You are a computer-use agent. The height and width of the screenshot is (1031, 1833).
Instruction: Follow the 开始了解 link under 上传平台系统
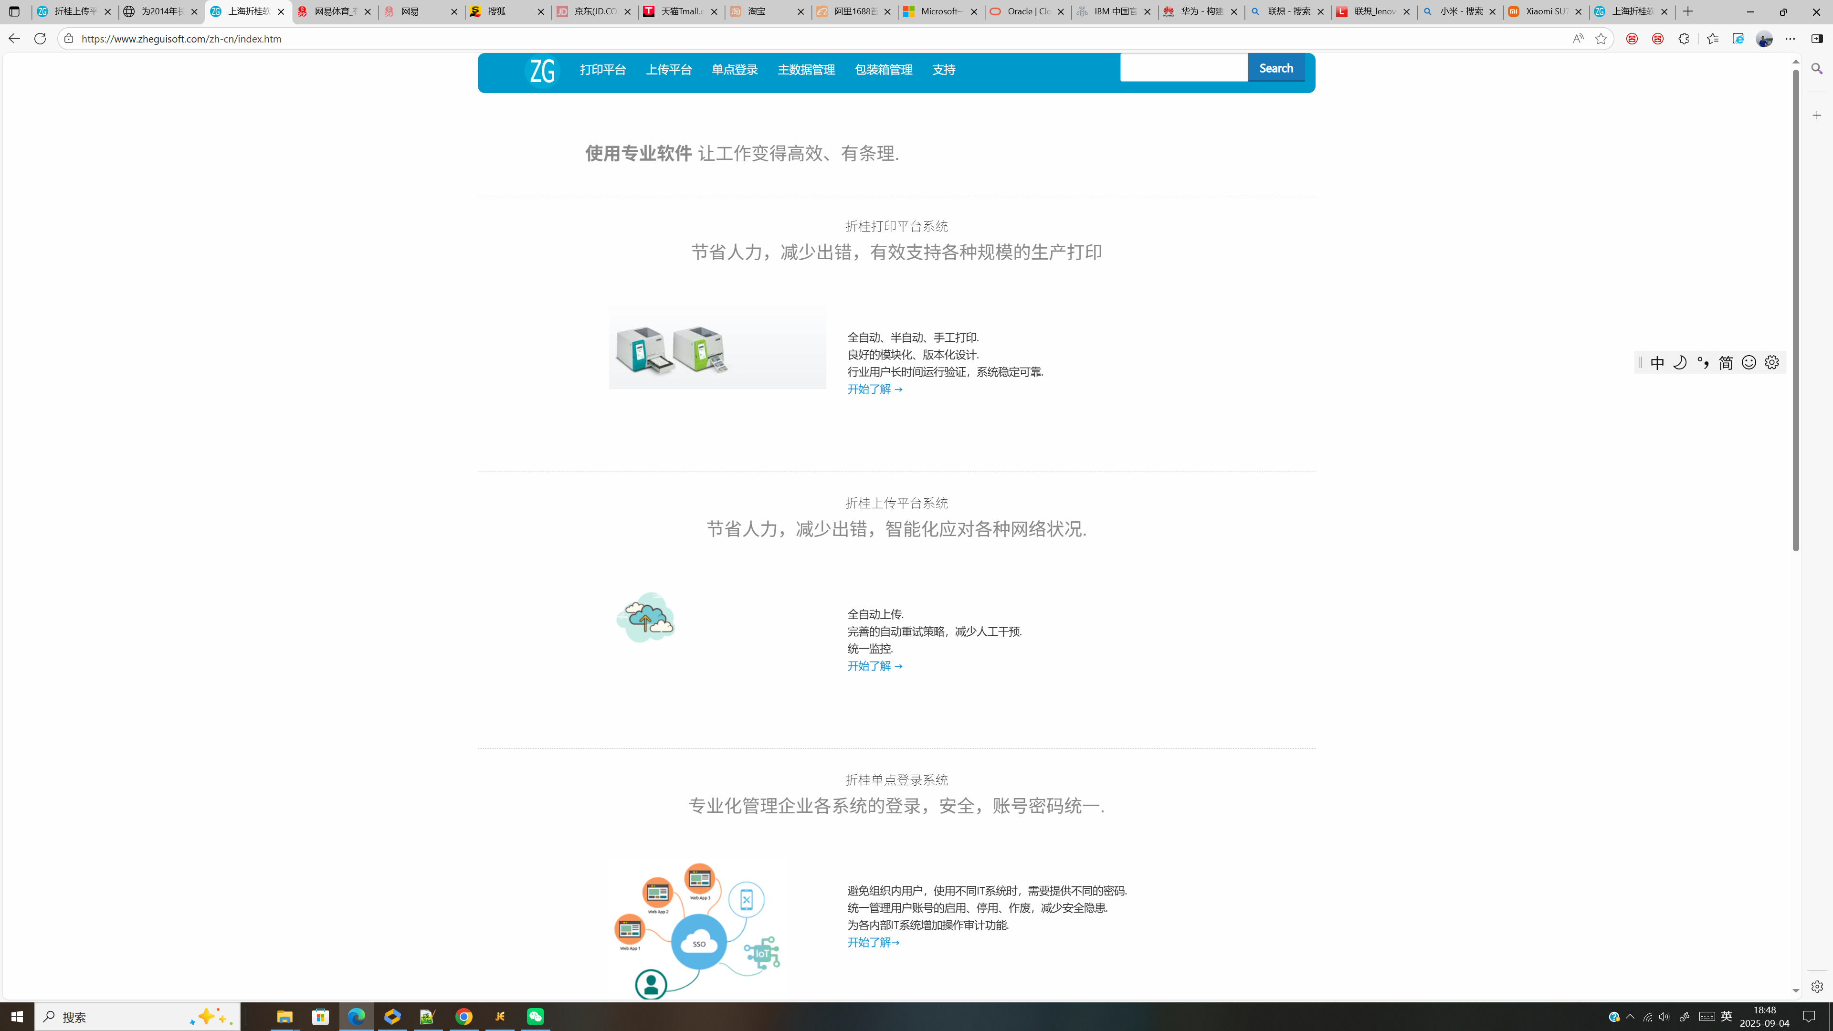(x=874, y=666)
